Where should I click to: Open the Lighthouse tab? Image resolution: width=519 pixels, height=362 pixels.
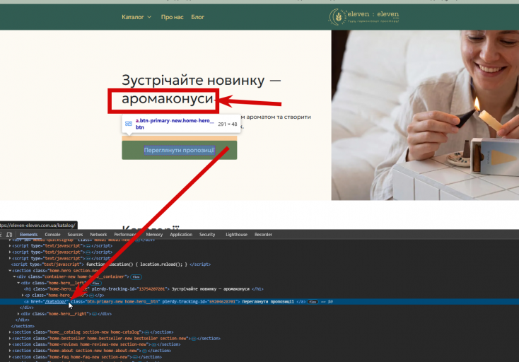(x=236, y=234)
